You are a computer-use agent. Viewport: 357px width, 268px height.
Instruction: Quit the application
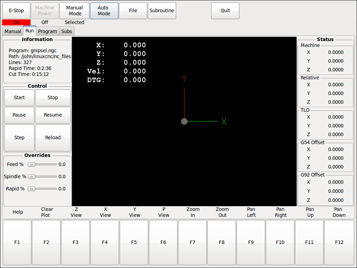225,11
